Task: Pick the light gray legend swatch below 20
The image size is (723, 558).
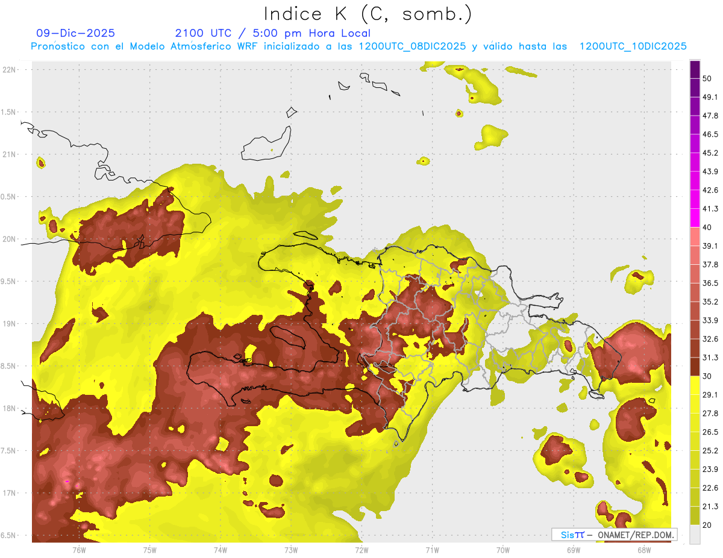Action: tap(695, 535)
